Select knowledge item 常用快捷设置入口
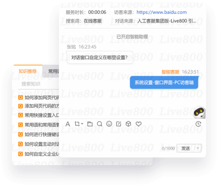218x186 pixels. 42,115
